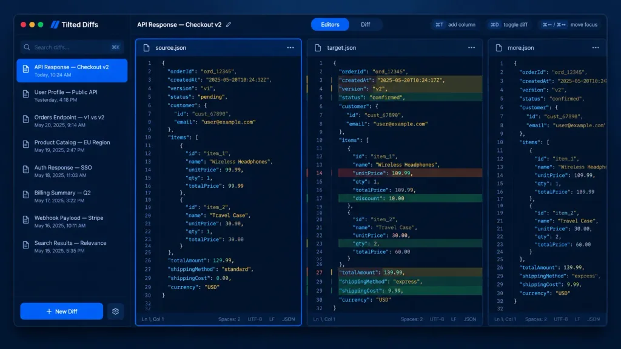
Task: Click the green discount line in target.json
Action: click(x=410, y=198)
